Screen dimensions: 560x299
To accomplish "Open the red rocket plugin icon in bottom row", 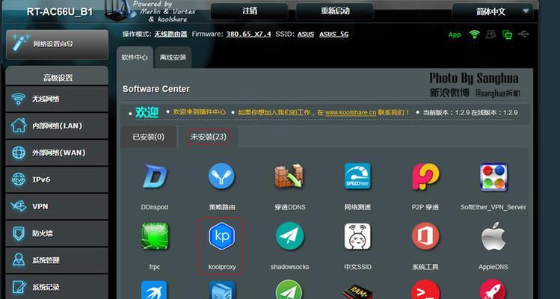I will click(x=493, y=290).
